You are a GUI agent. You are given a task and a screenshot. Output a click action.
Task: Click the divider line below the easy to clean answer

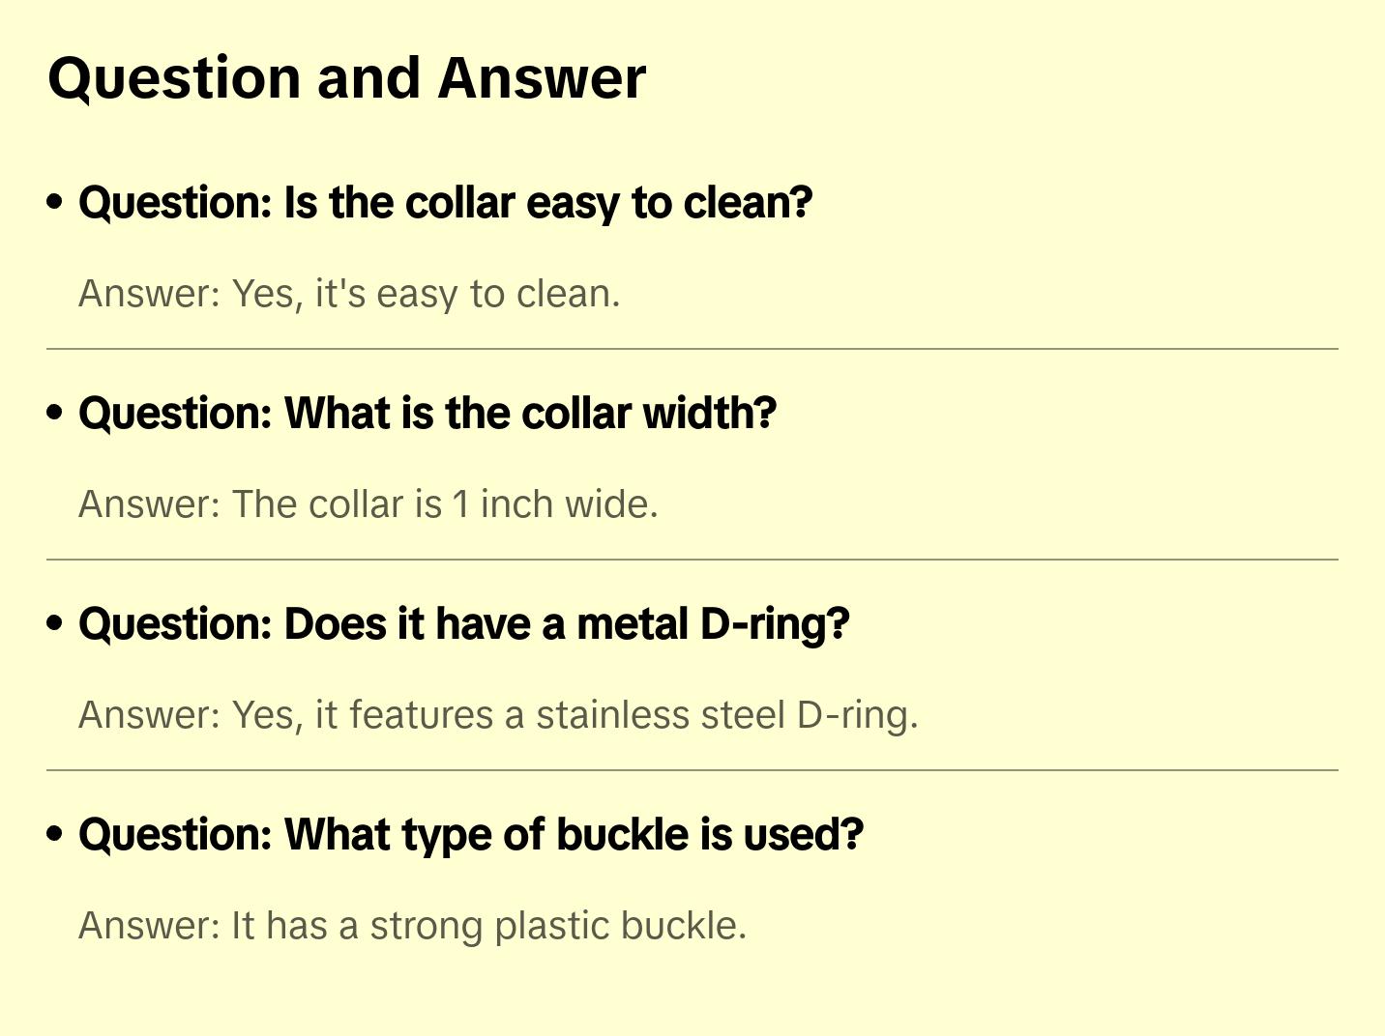click(692, 349)
